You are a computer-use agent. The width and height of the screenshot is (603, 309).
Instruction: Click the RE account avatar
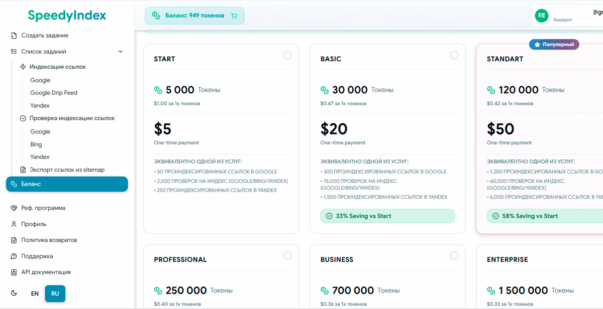[x=541, y=16]
